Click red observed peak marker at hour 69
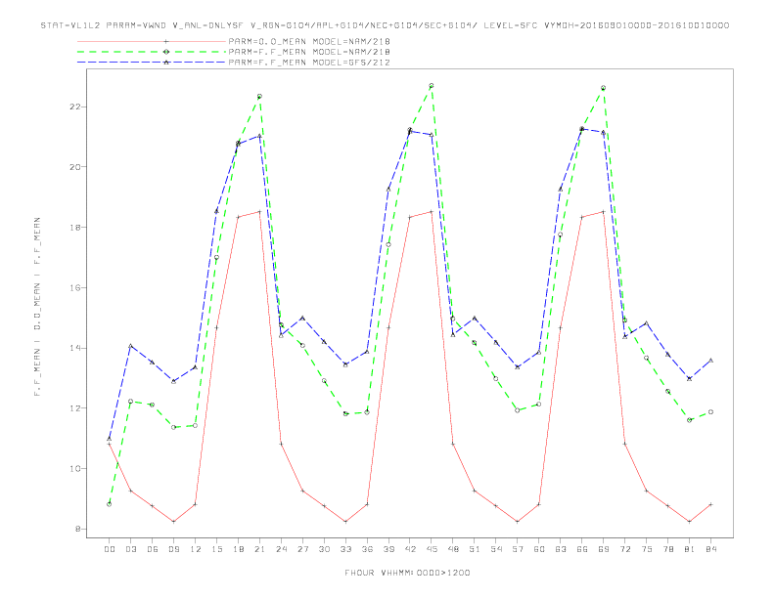775x598 pixels. pyautogui.click(x=604, y=212)
